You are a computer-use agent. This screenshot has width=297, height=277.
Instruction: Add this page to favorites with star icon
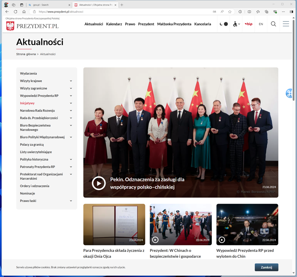tap(230, 12)
